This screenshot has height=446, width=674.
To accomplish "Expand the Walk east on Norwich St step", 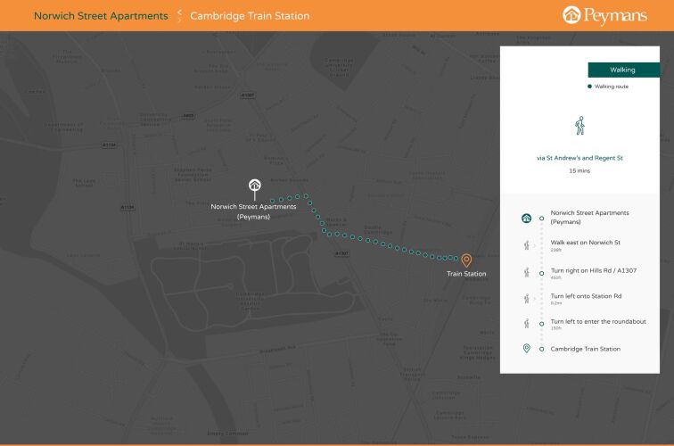I will [x=585, y=243].
